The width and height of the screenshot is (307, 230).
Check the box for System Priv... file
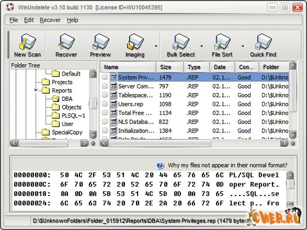(x=105, y=77)
